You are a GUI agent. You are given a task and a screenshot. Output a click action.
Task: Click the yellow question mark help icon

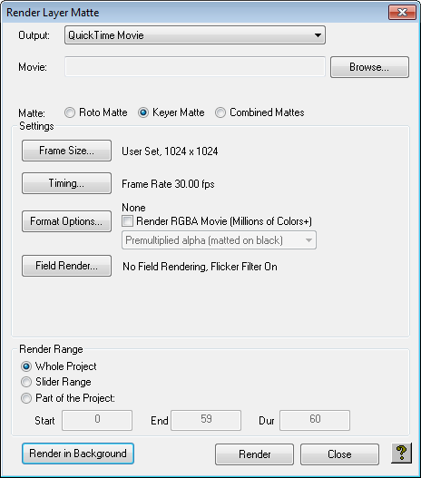[x=401, y=454]
